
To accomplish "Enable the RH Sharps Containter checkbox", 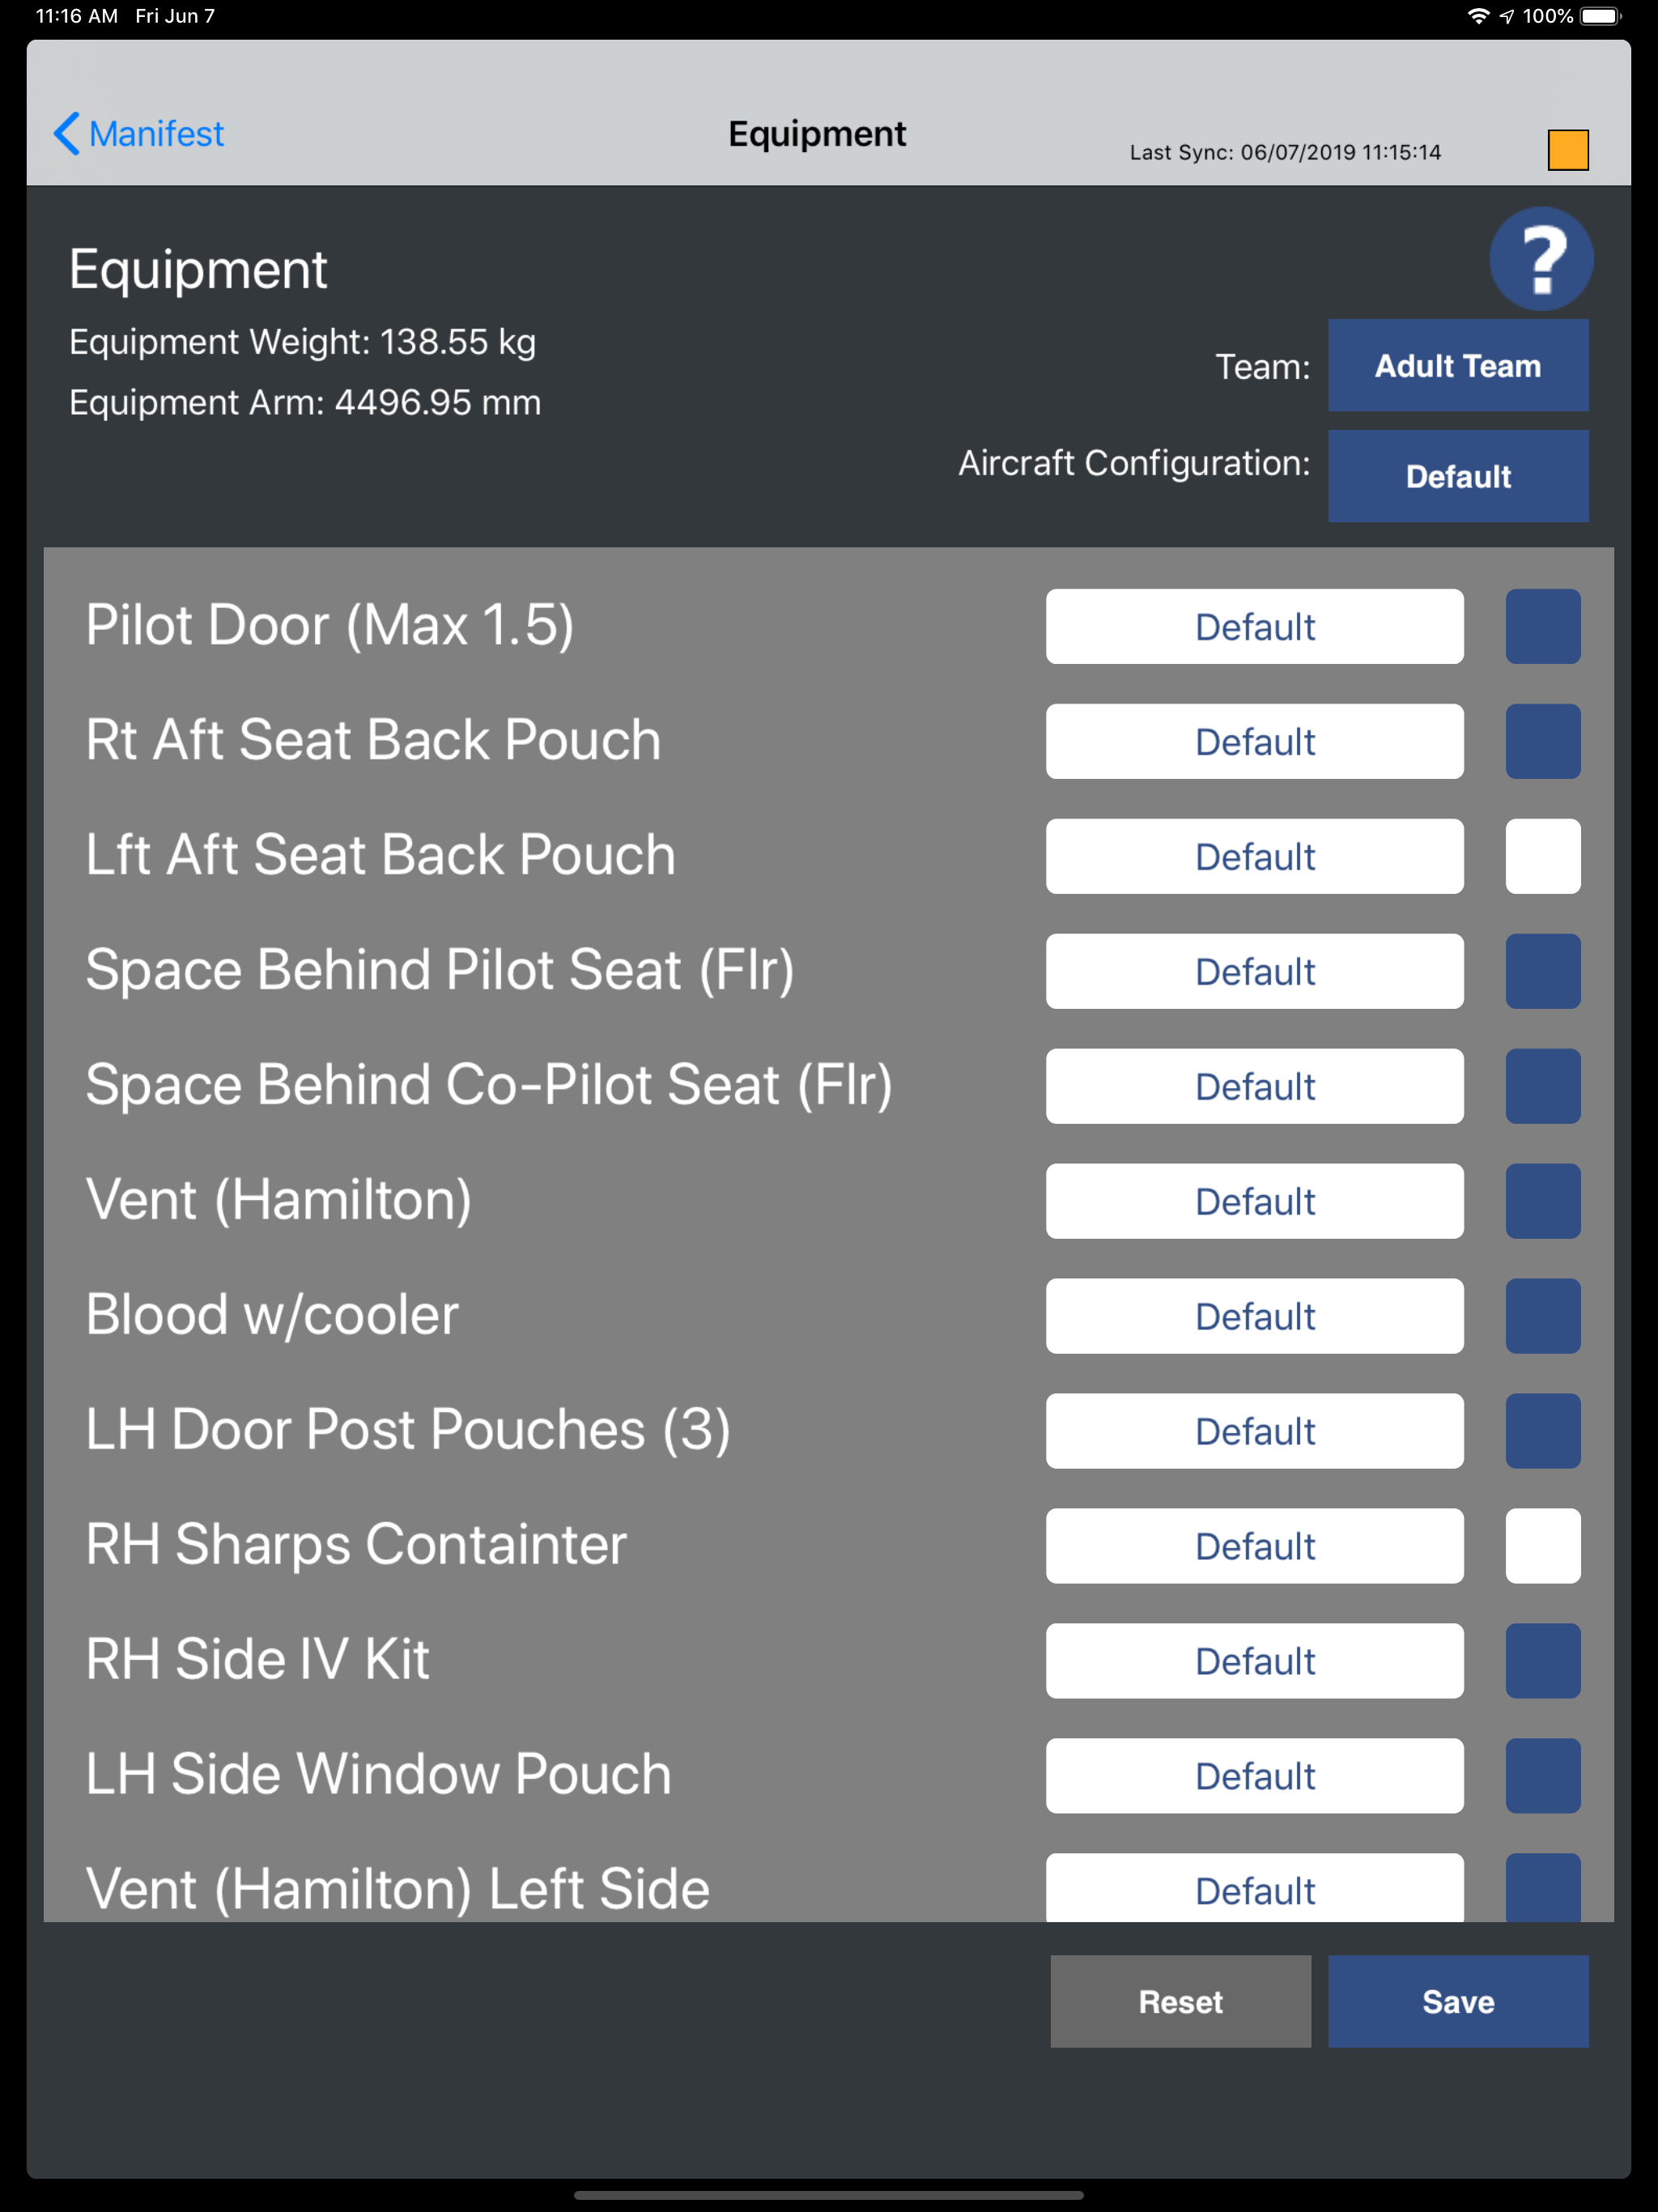I will (x=1542, y=1545).
